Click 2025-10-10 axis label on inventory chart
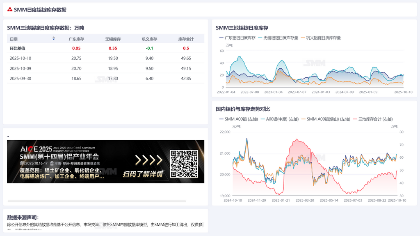This screenshot has width=420, height=236. [x=403, y=92]
